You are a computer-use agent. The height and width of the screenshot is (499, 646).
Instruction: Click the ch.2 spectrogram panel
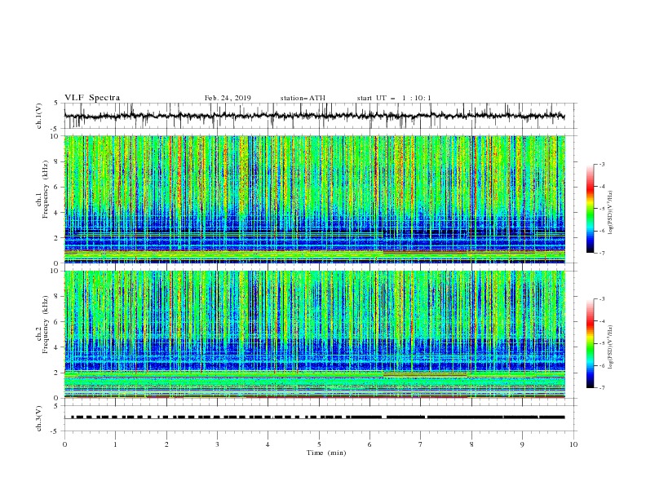[x=315, y=334]
